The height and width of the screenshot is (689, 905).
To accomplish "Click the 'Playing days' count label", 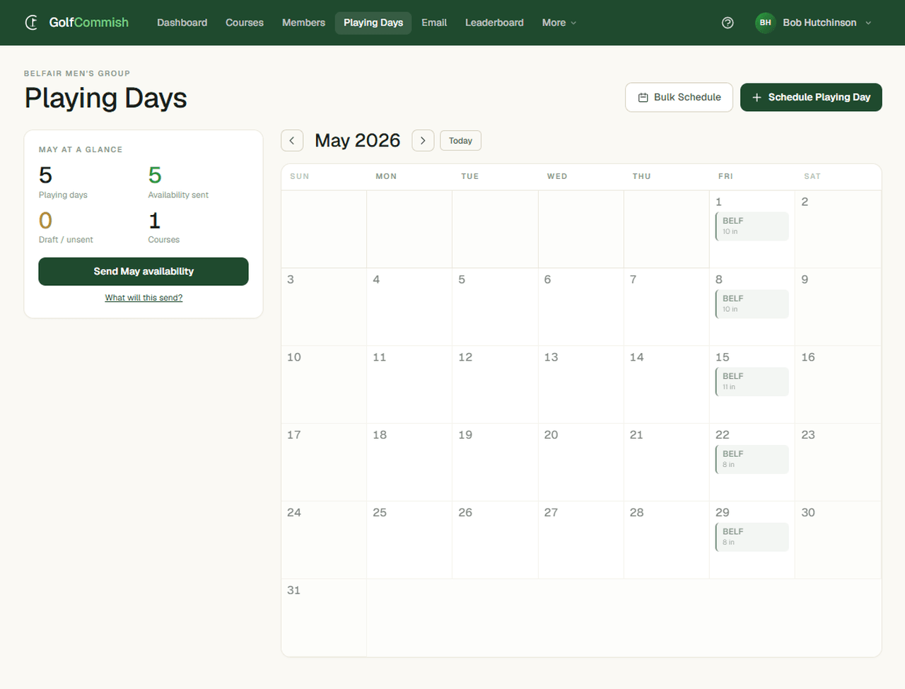I will 63,195.
